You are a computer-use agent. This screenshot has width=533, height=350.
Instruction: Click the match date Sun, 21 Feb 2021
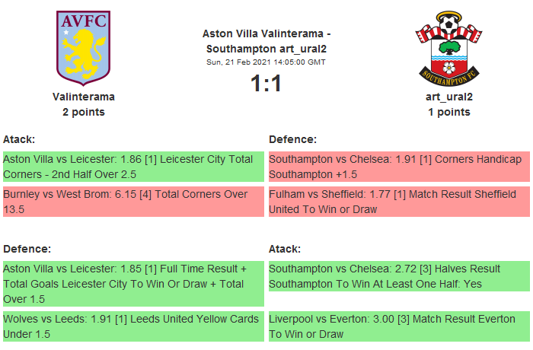coord(266,62)
